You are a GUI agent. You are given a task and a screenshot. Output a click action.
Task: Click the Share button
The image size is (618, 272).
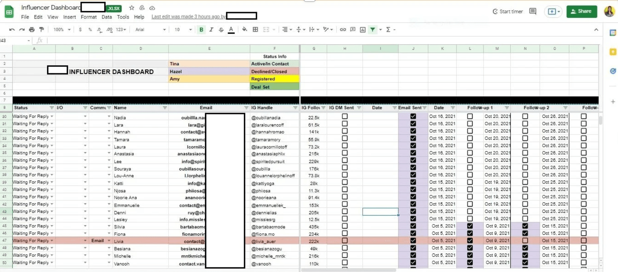click(x=581, y=12)
